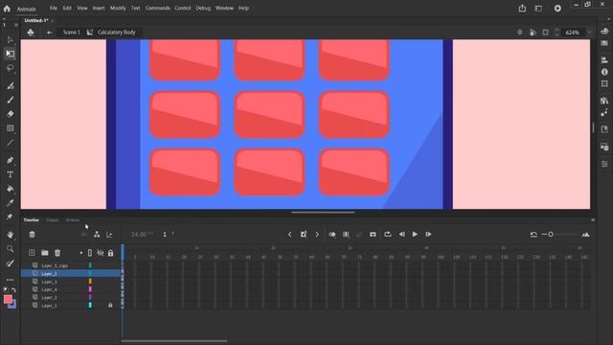Viewport: 613px width, 345px height.
Task: Unlock the bottom layer's padlock
Action: click(110, 305)
